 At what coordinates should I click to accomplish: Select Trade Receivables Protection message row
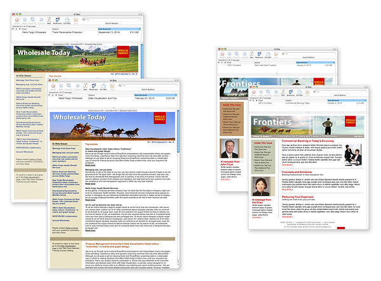click(x=76, y=32)
